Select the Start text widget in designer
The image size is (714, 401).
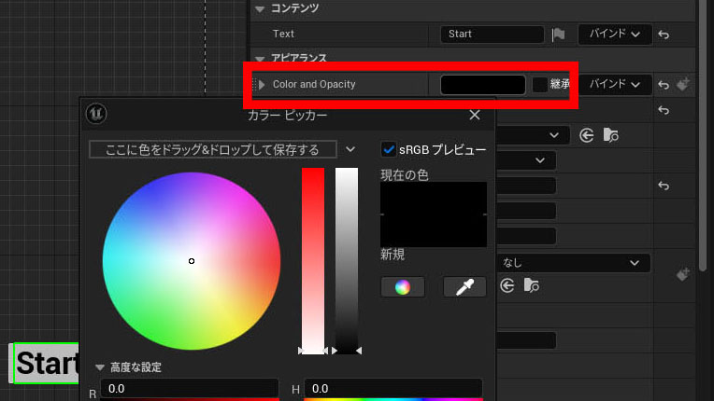[46, 364]
